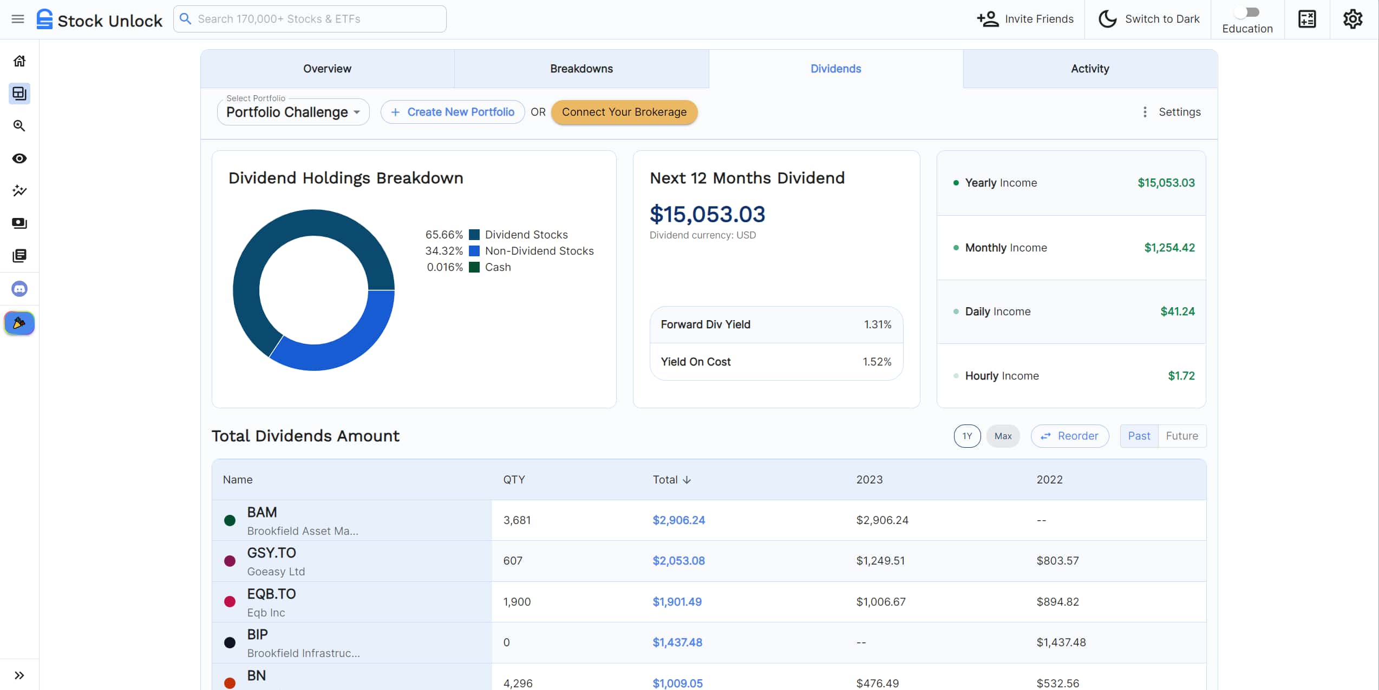This screenshot has width=1379, height=690.
Task: Switch to the Activity tab
Action: pyautogui.click(x=1090, y=69)
